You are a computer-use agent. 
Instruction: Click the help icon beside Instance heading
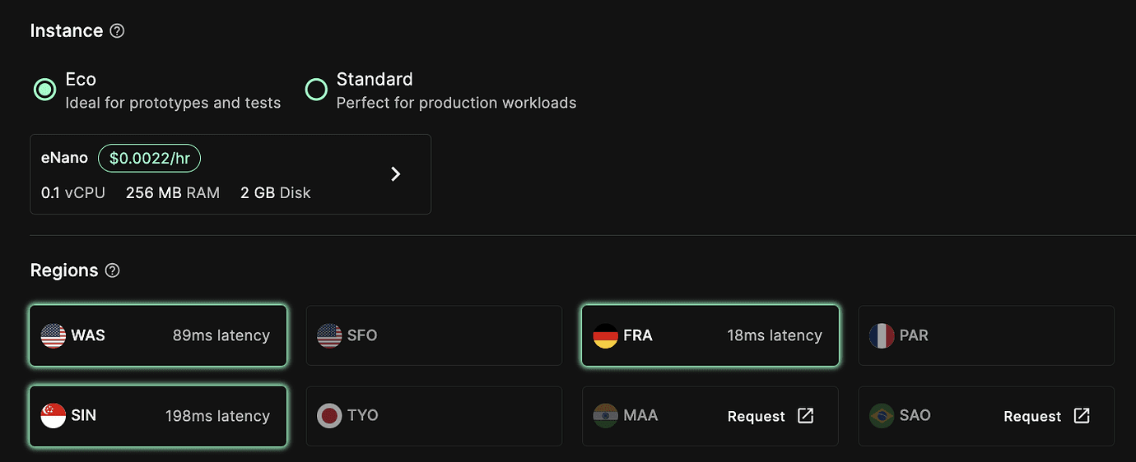(117, 31)
